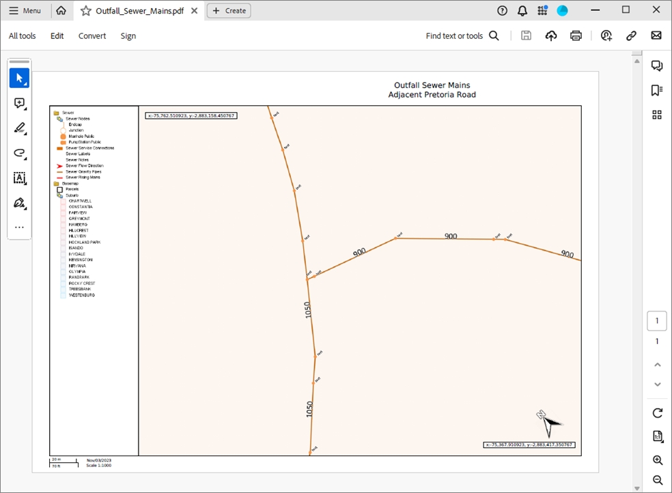Activate the freehand draw tool
This screenshot has height=493, width=672.
pos(19,153)
